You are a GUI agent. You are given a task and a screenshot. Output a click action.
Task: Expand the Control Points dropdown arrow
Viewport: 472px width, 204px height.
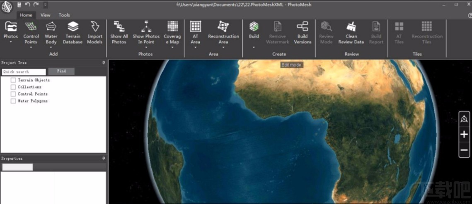(31, 47)
